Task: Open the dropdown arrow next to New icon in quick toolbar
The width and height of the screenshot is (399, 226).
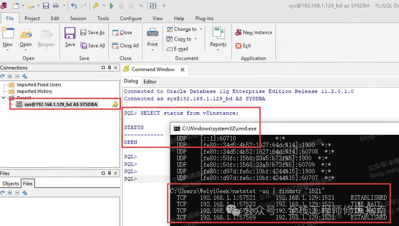Action: coord(23,5)
